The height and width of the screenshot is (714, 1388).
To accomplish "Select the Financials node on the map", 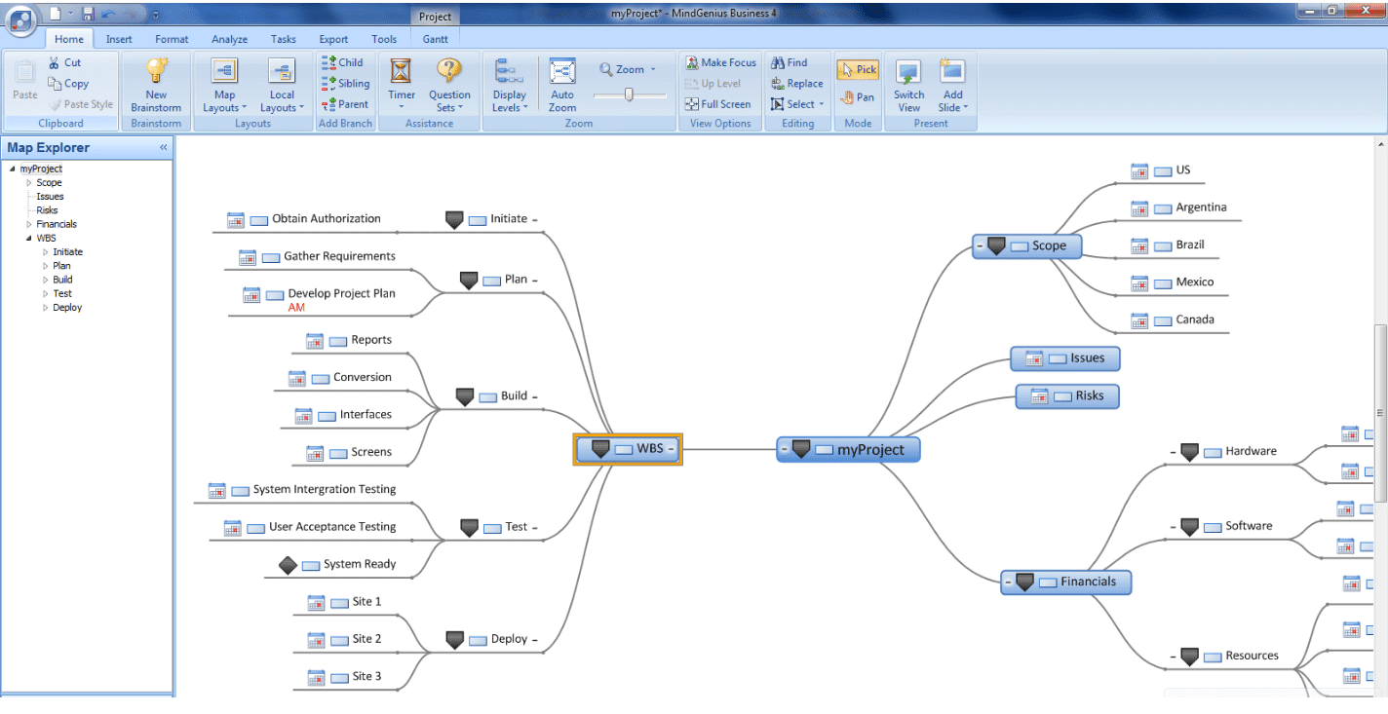I will tap(1066, 582).
